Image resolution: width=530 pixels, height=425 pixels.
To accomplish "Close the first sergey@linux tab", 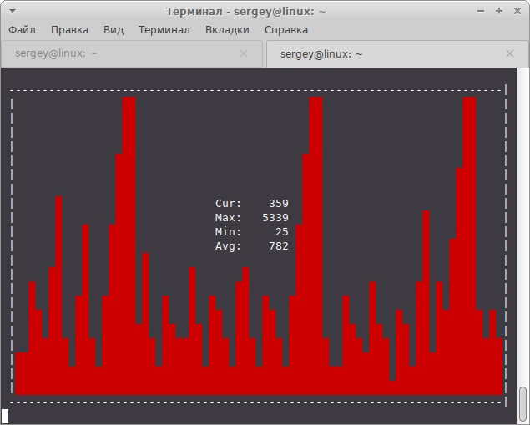I will pyautogui.click(x=244, y=53).
